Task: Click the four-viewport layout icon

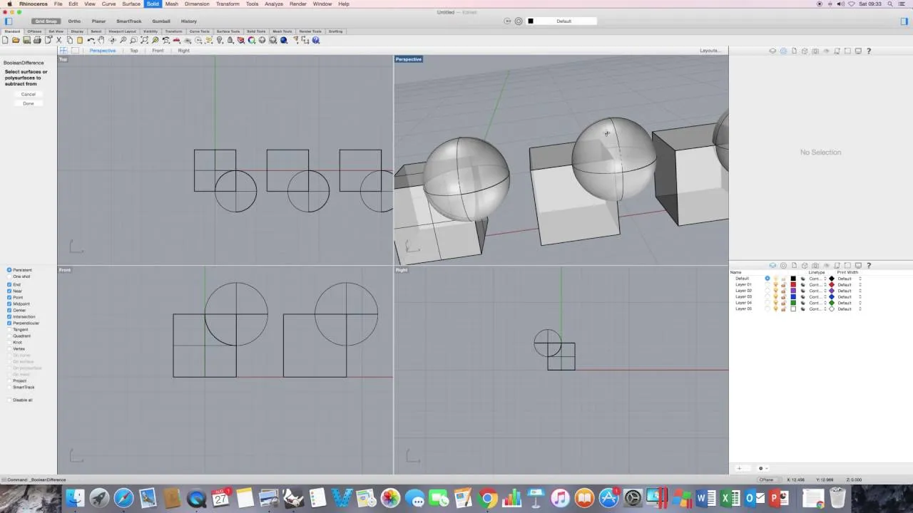Action: [63, 51]
